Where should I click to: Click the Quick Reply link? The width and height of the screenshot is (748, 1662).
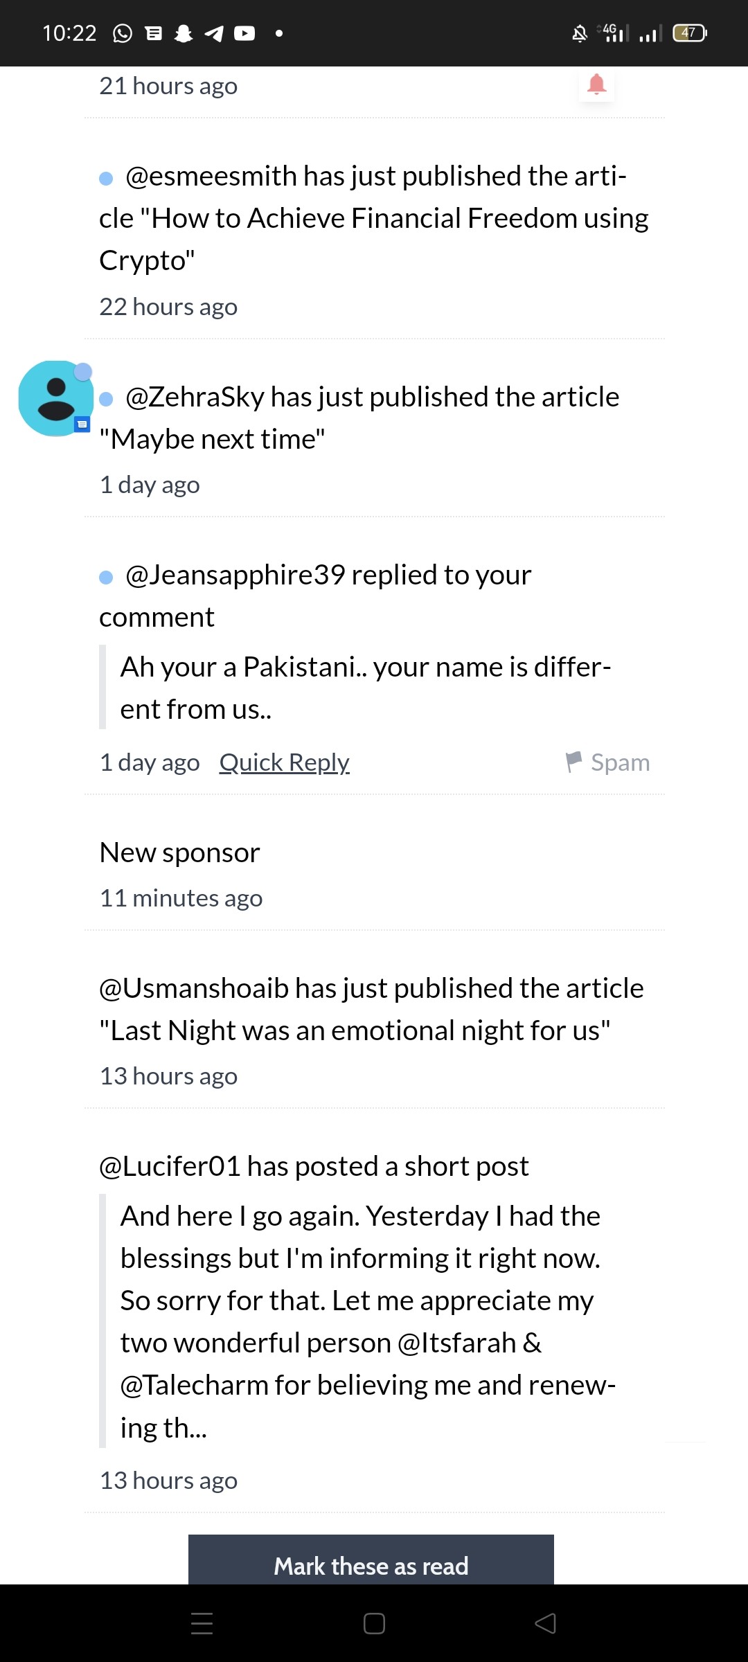click(x=284, y=762)
